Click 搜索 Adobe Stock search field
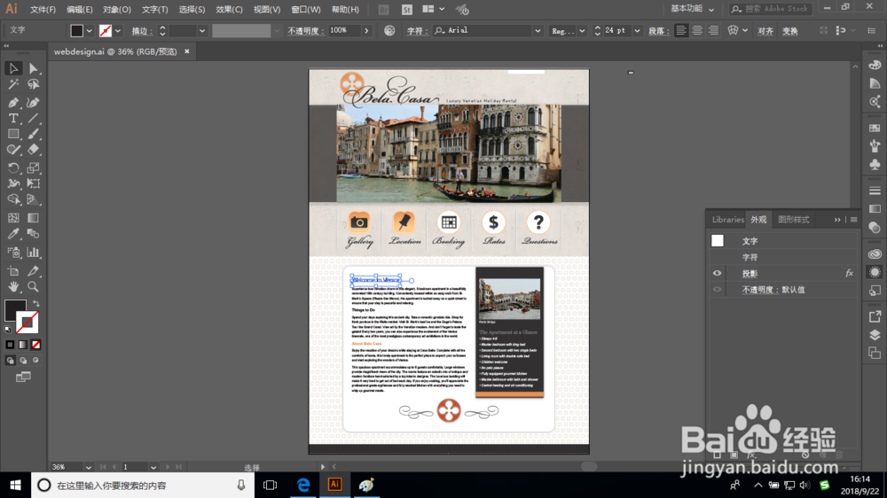887x498 pixels. tap(771, 9)
